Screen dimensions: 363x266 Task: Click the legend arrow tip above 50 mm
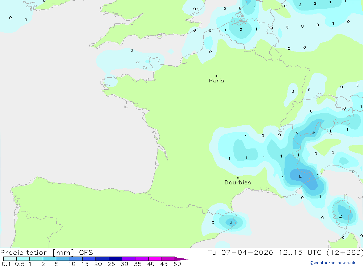point(181,259)
